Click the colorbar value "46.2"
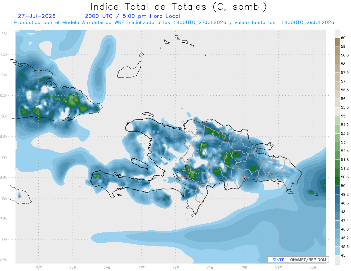The height and width of the screenshot is (271, 351). tap(345, 238)
